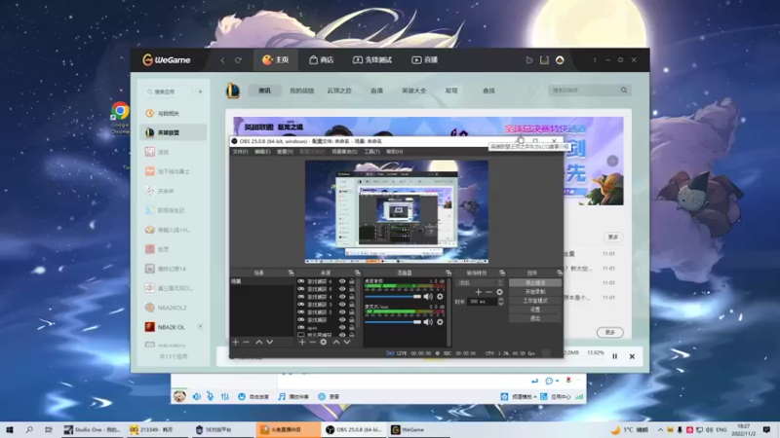Toggle visibility of apex source

tap(342, 328)
